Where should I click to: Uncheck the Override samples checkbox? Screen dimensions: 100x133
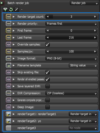click(48, 44)
